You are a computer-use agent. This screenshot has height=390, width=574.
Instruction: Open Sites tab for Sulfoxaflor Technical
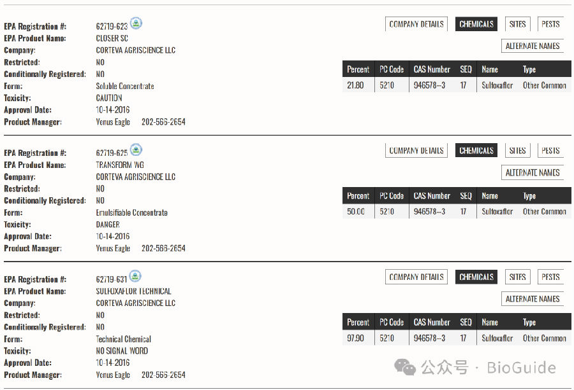517,277
